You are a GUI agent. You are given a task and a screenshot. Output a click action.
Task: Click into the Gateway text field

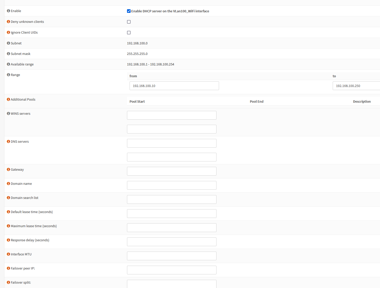tap(171, 171)
